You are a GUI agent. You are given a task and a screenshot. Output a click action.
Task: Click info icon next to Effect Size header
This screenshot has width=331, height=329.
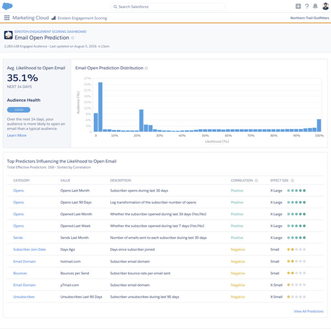pos(292,181)
